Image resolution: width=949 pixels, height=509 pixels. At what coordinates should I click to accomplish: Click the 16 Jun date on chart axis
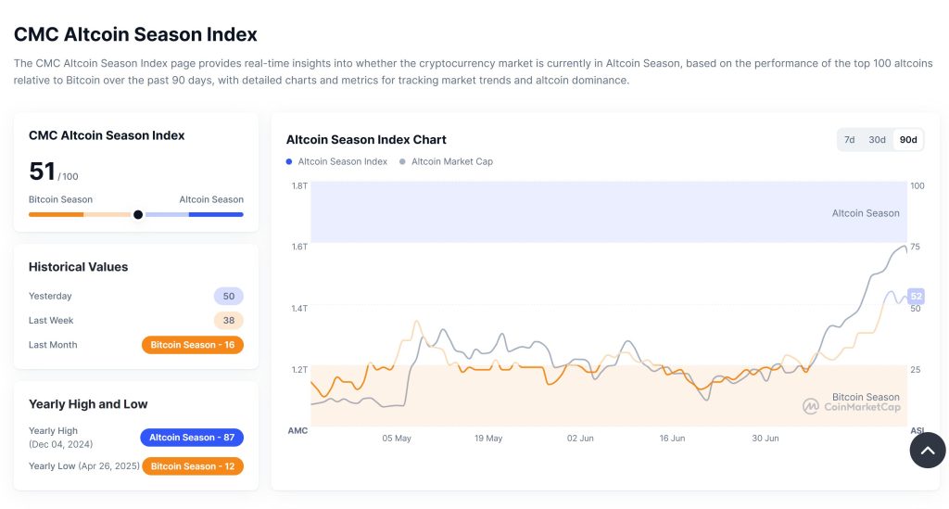point(672,439)
